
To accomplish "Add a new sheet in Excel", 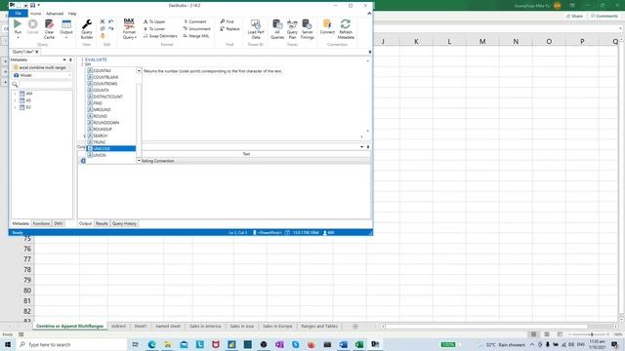I will (x=355, y=327).
